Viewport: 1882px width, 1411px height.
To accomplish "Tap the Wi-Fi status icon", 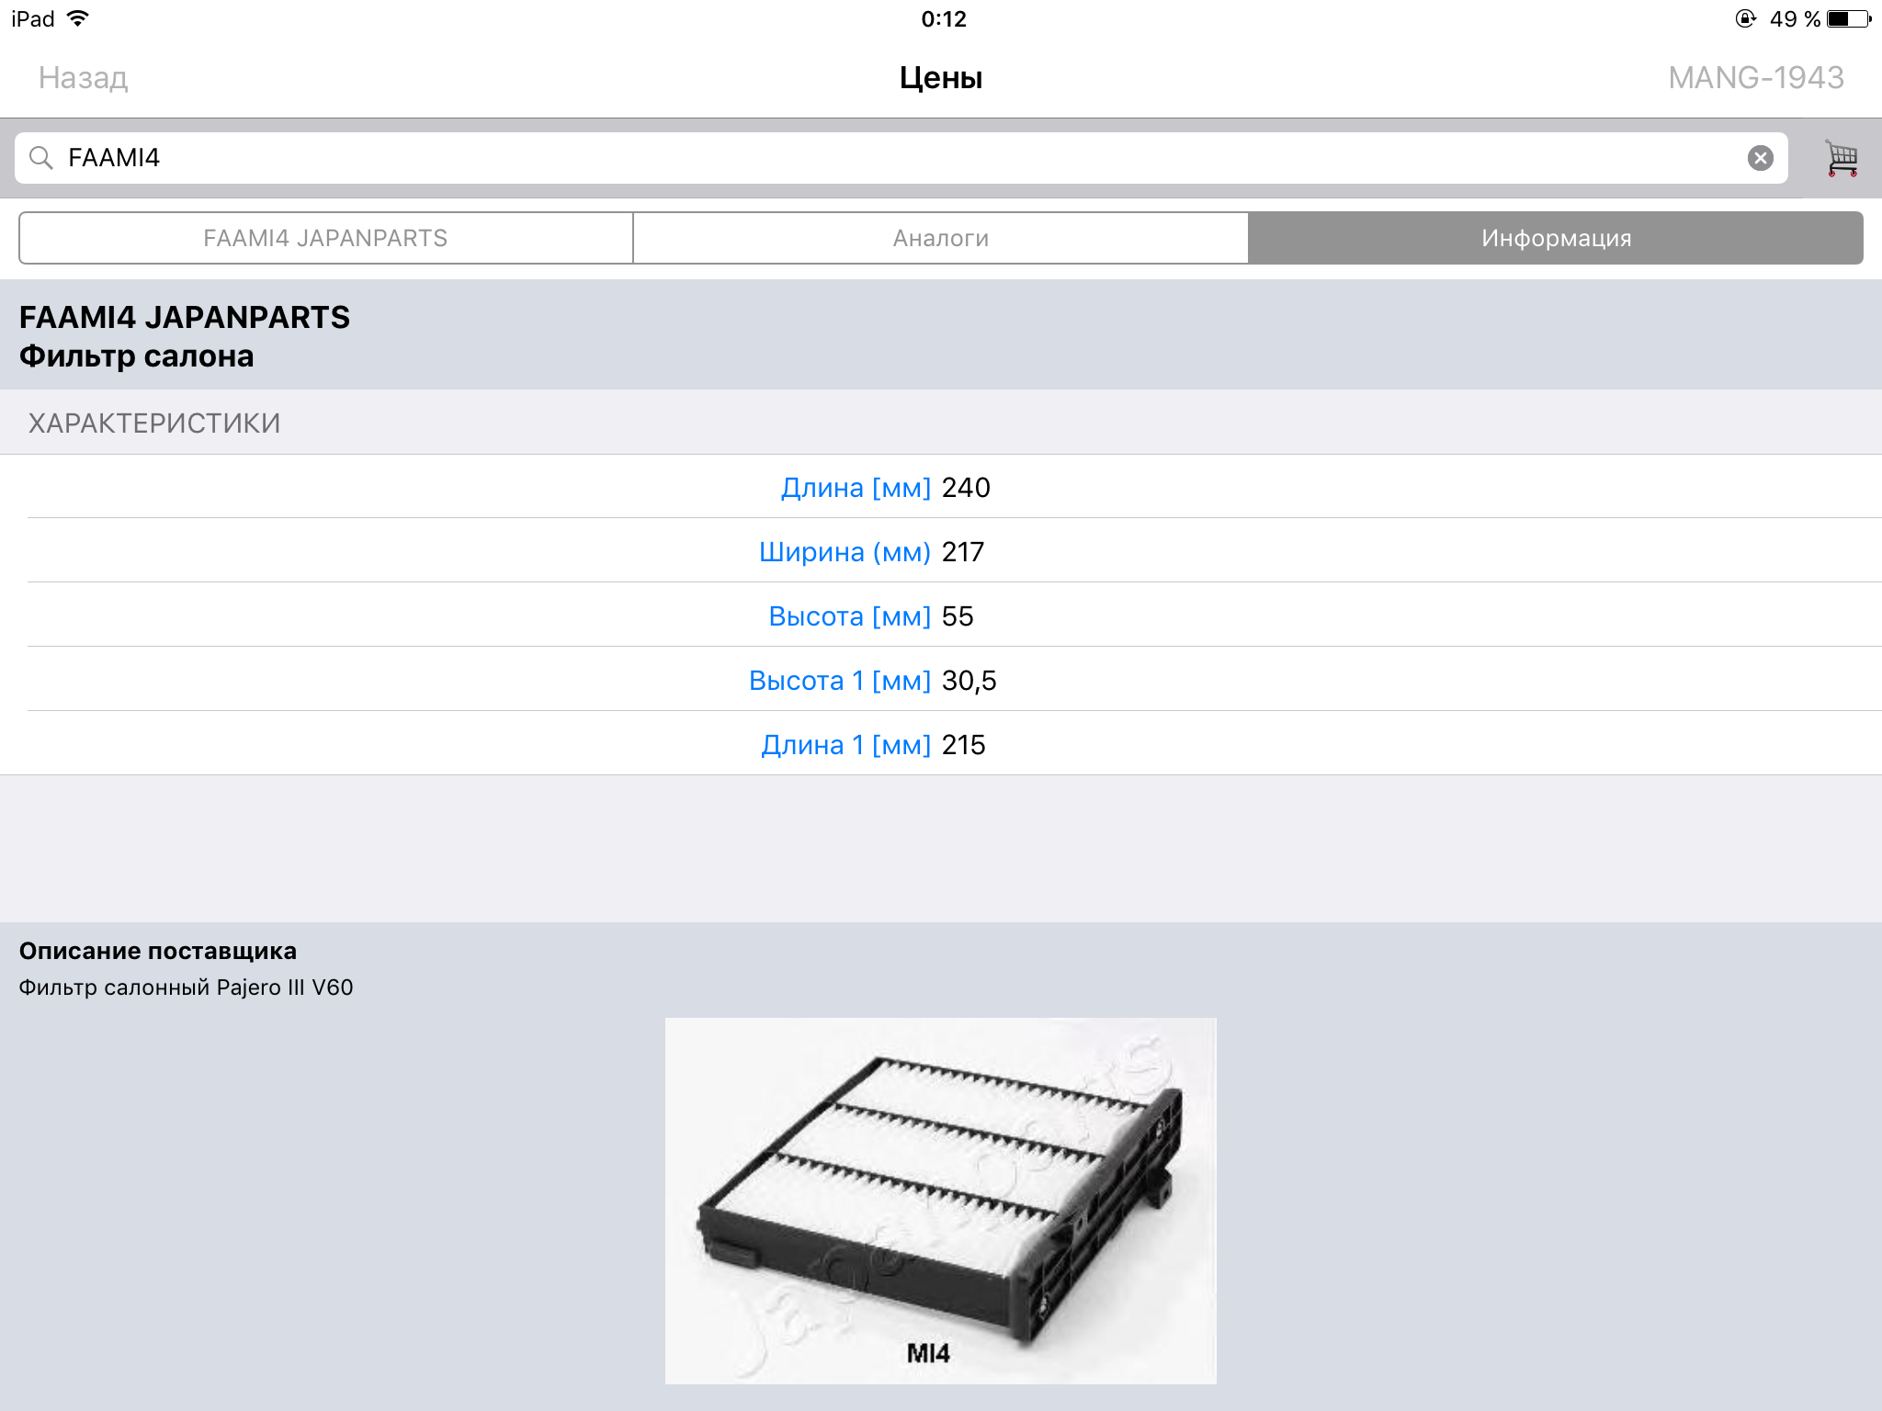I will (79, 18).
